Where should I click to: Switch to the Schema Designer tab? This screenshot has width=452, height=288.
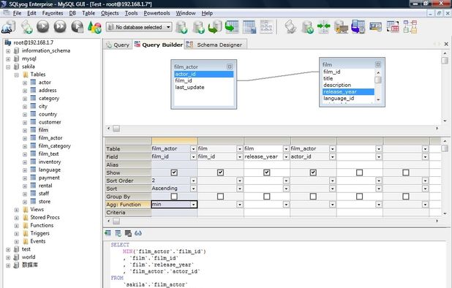(x=215, y=45)
